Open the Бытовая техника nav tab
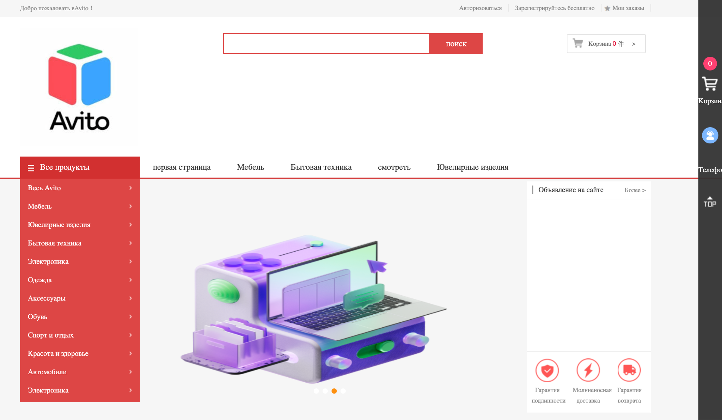Screen dimensions: 722x420 pos(321,167)
